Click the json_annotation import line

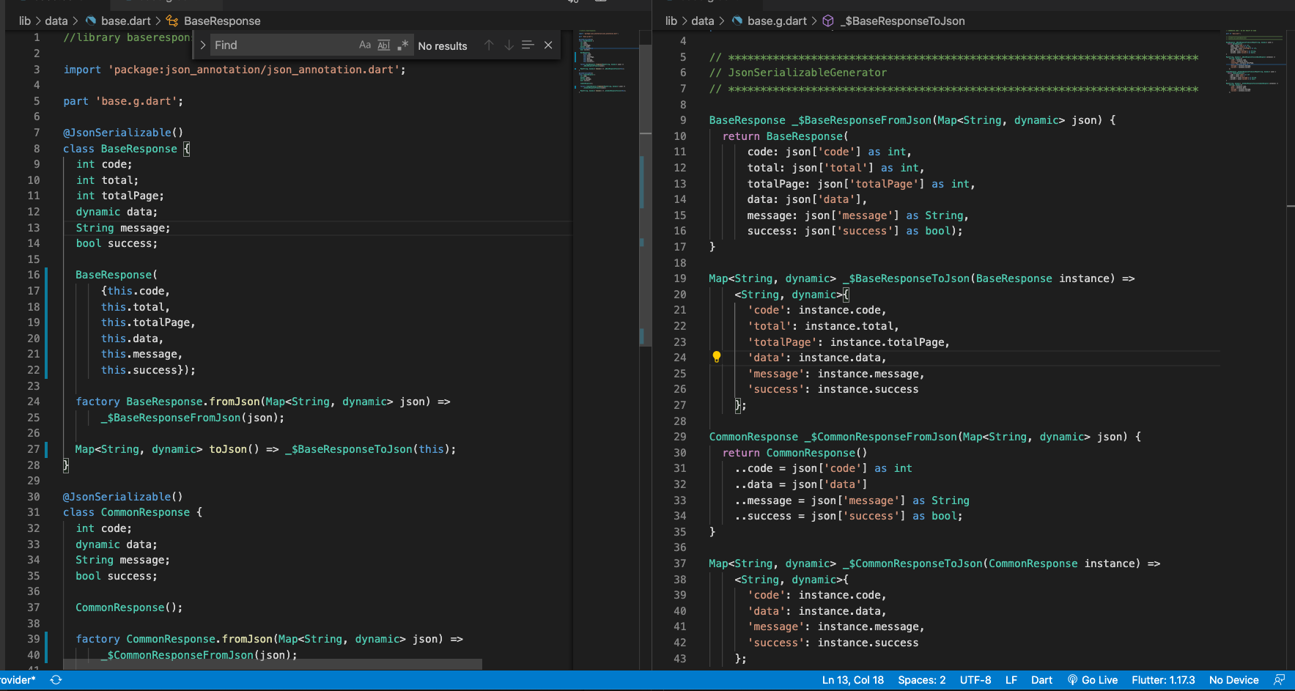[x=235, y=70]
